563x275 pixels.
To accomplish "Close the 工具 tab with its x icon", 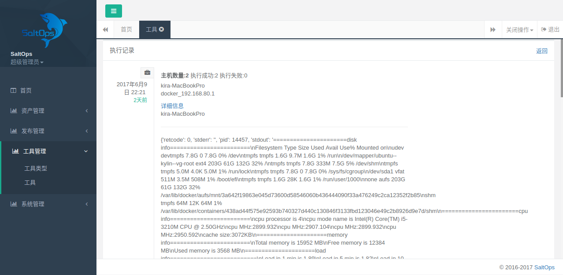I will (x=162, y=29).
